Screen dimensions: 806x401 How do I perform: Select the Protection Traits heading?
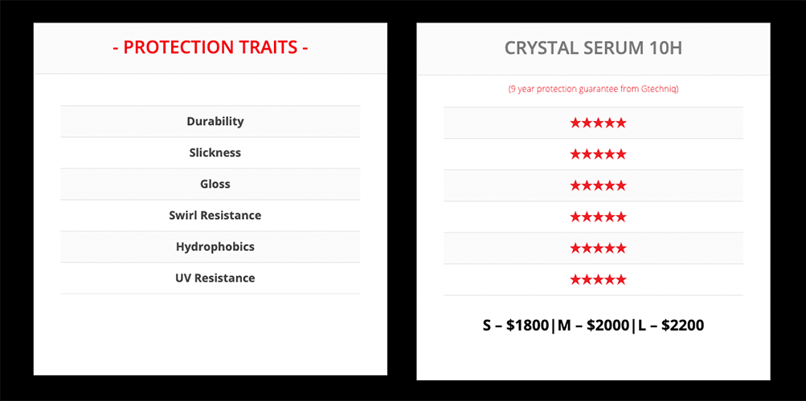coord(211,47)
